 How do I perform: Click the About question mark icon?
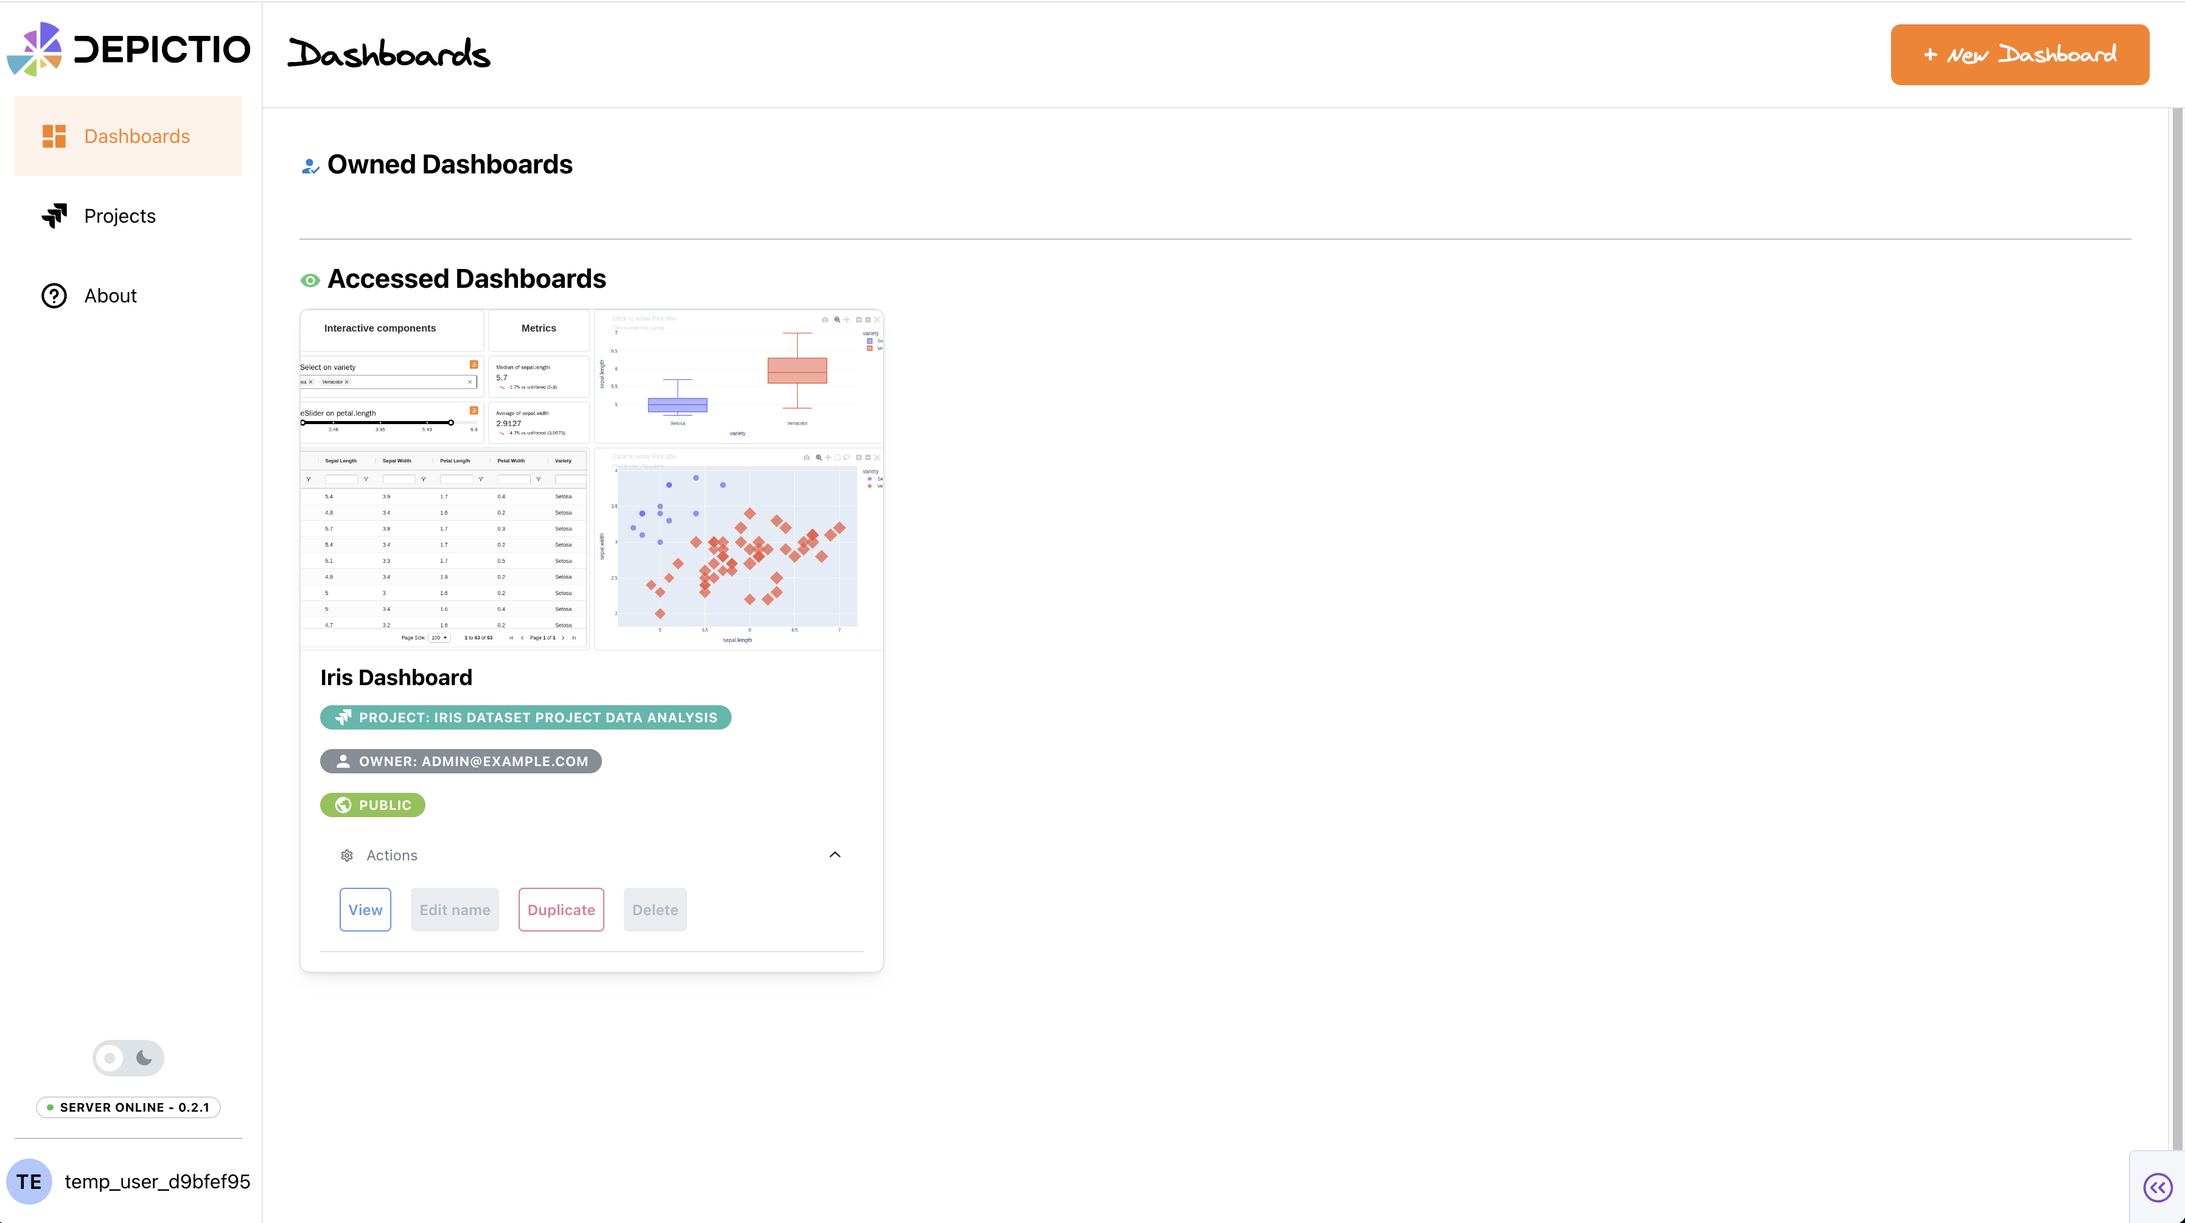coord(54,295)
